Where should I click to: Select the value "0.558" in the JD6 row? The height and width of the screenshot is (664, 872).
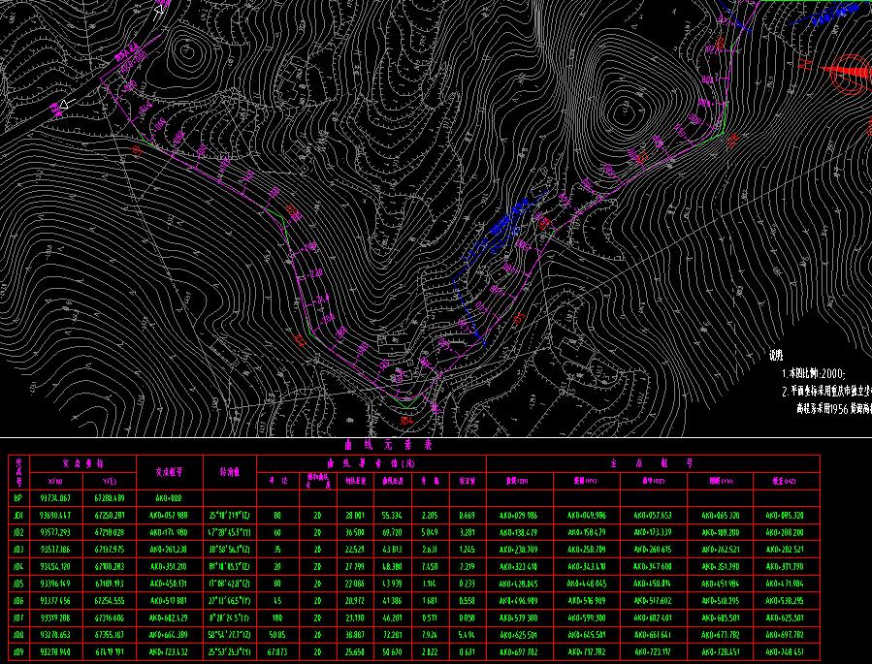[468, 601]
